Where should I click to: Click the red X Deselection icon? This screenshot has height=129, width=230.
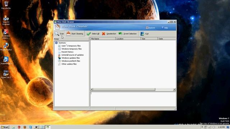[103, 34]
